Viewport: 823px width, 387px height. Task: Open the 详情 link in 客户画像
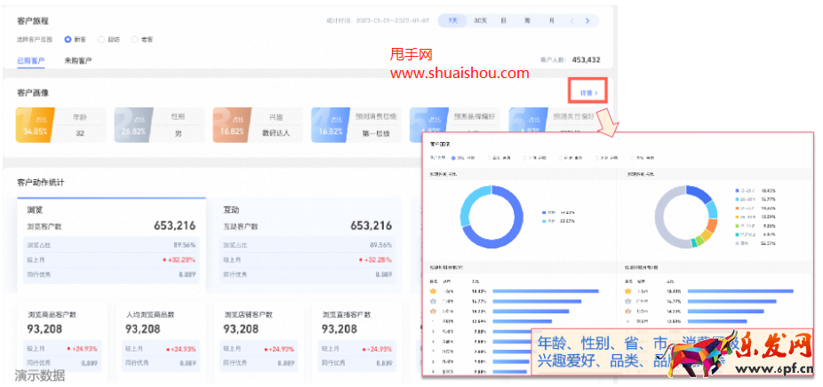click(x=587, y=93)
